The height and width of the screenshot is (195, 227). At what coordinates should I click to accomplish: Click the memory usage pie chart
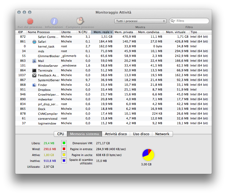(148, 155)
